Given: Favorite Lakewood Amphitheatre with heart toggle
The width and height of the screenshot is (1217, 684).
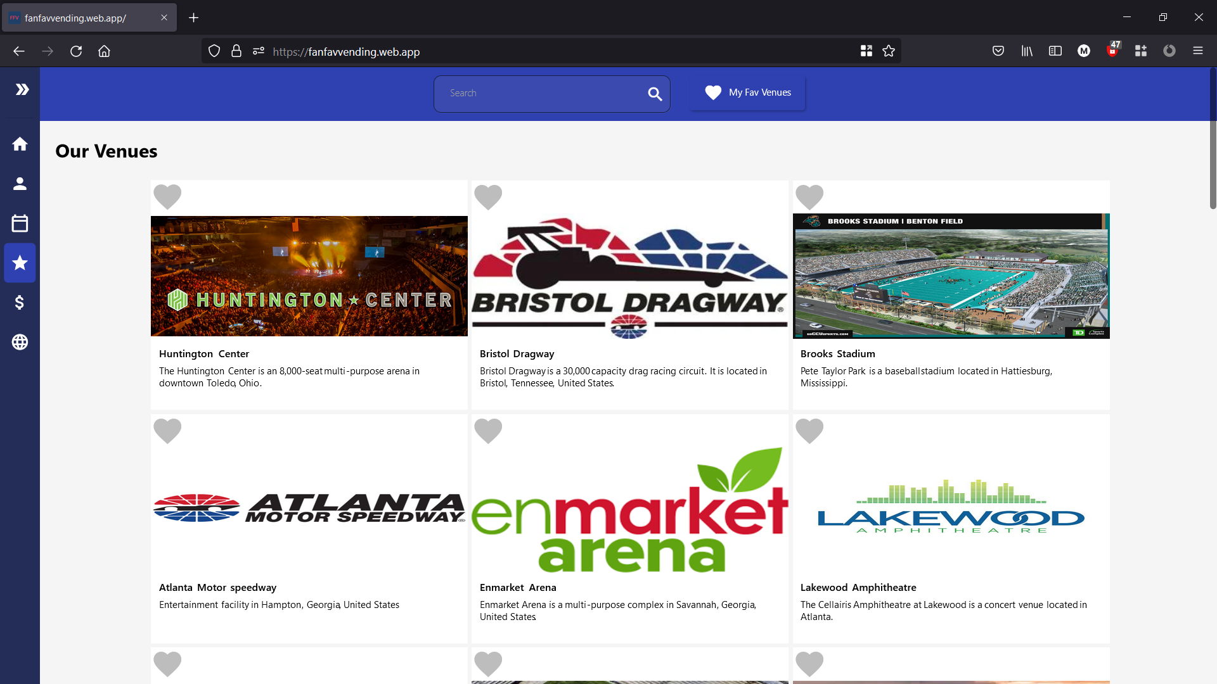Looking at the screenshot, I should coord(809,431).
